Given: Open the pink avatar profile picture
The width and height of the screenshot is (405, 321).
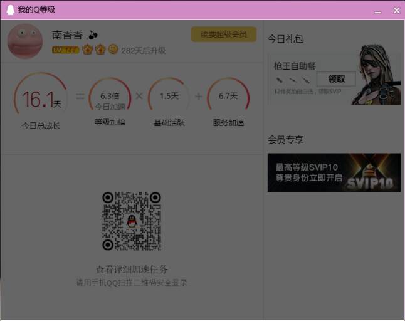Looking at the screenshot, I should pyautogui.click(x=25, y=41).
